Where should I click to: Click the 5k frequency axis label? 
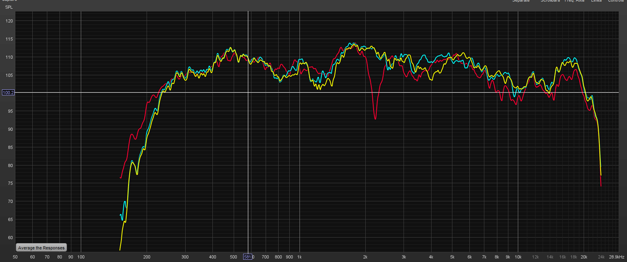(452, 257)
